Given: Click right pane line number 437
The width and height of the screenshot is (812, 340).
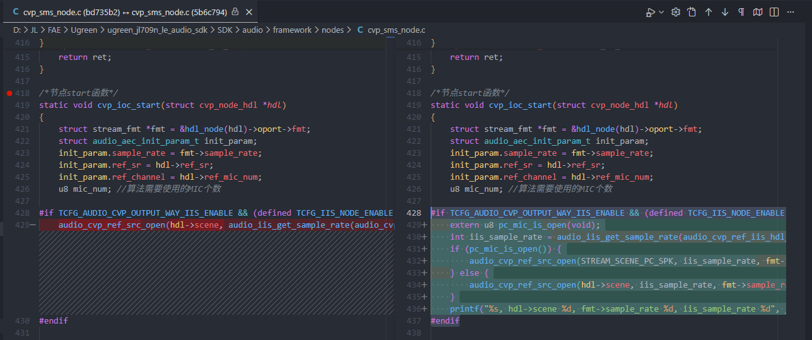Looking at the screenshot, I should 414,321.
